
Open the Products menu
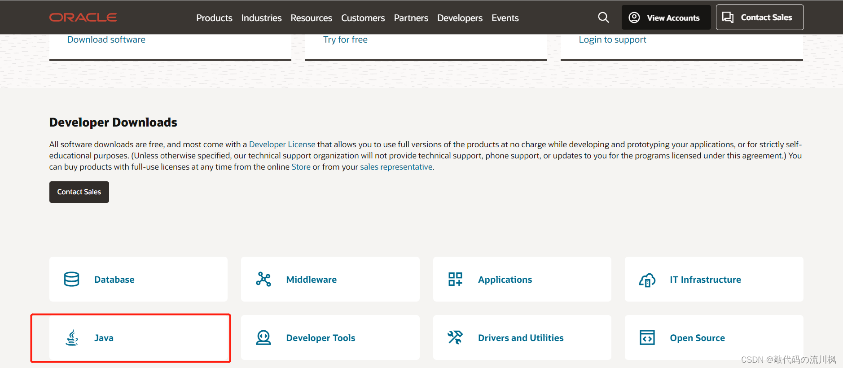214,18
